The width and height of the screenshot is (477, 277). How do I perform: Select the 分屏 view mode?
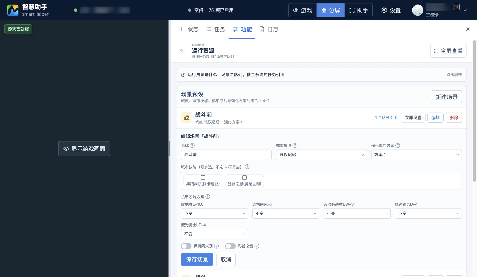coord(330,10)
